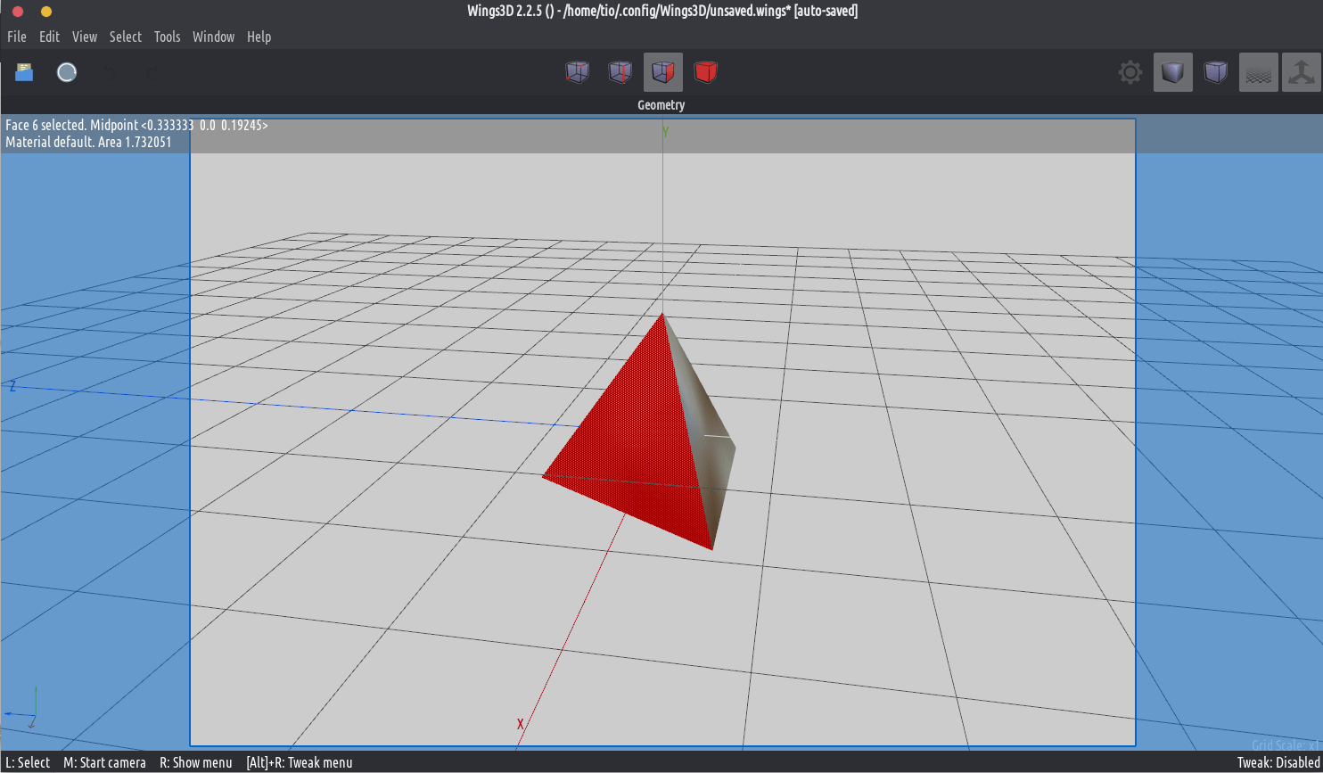The height and width of the screenshot is (773, 1323).
Task: Click the green Y axis label
Action: click(x=665, y=131)
